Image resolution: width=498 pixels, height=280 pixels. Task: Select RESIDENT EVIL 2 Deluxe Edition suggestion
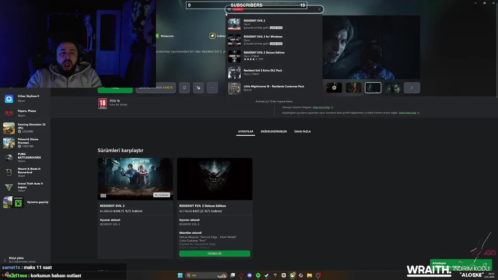tap(274, 56)
